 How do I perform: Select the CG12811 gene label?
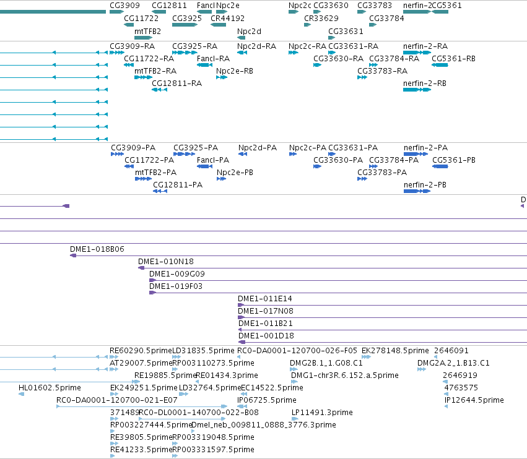(169, 6)
